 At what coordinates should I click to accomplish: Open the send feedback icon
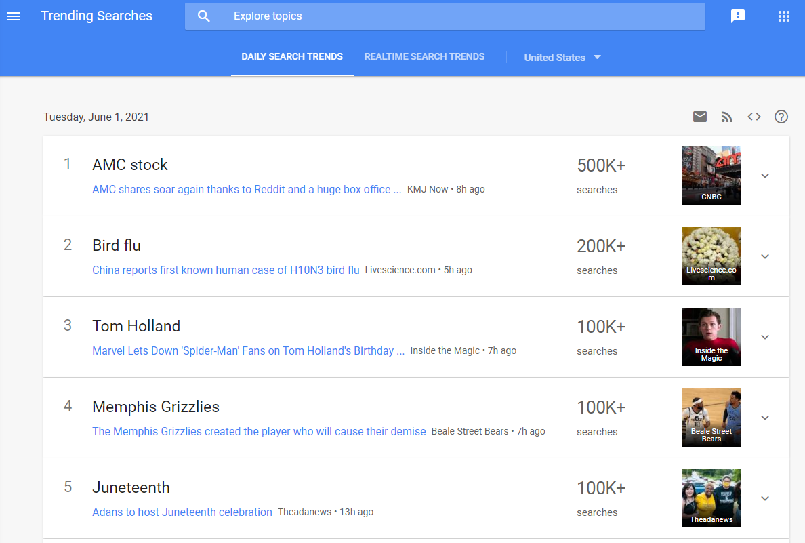point(738,16)
